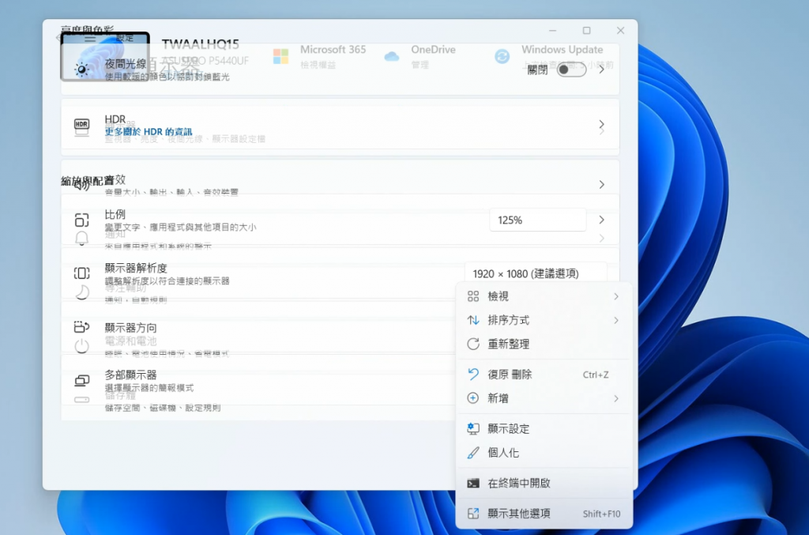Screen dimensions: 809x535
Task: Select the 顯示器方向 label text
Action: (x=130, y=328)
